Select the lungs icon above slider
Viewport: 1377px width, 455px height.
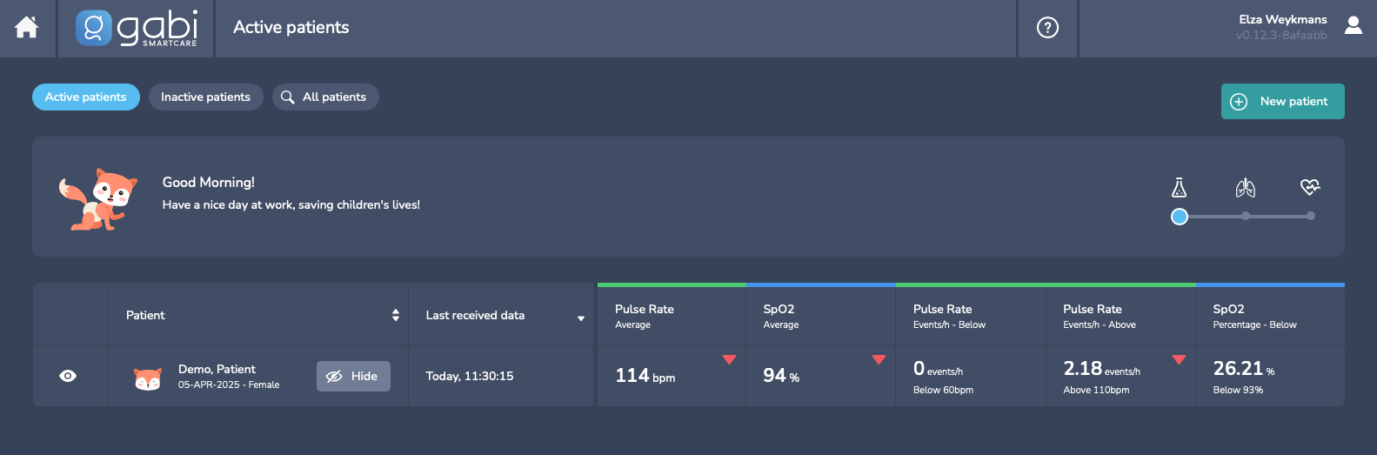tap(1246, 187)
